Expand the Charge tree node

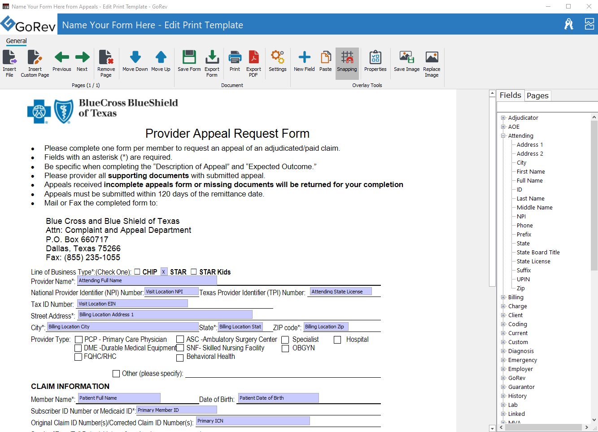[503, 306]
